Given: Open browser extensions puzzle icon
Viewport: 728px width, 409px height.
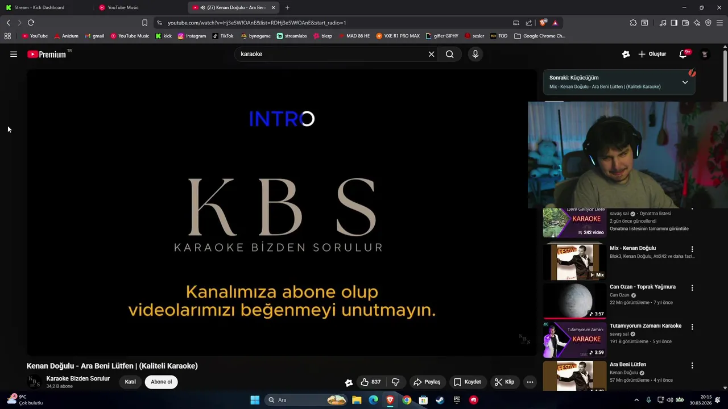Looking at the screenshot, I should [633, 23].
